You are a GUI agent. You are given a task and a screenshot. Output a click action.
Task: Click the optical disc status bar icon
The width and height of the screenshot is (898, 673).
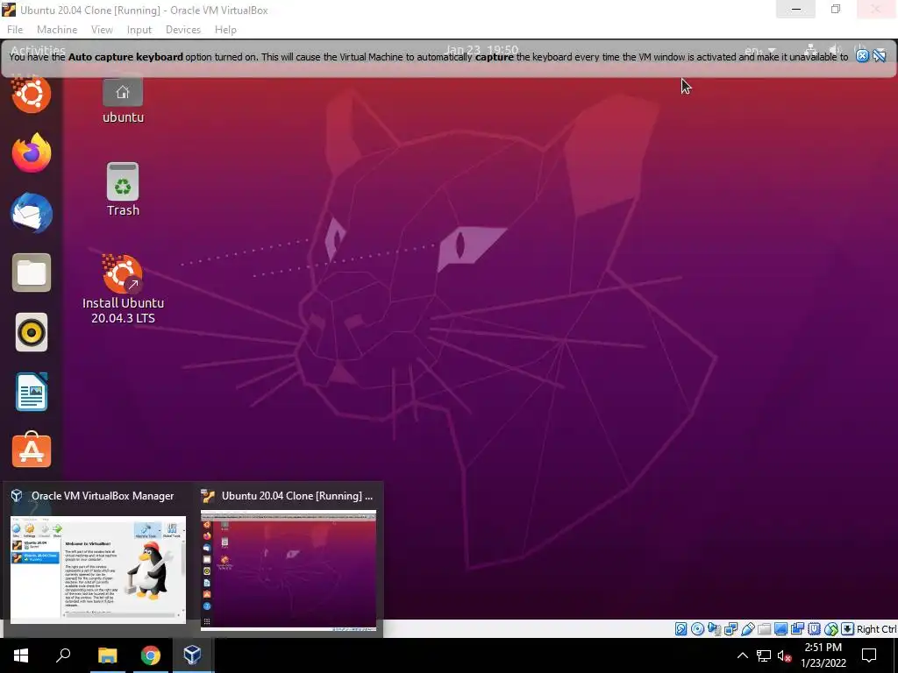coord(697,629)
